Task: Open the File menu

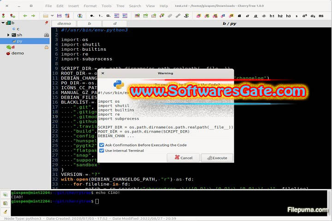Action: click(x=48, y=6)
